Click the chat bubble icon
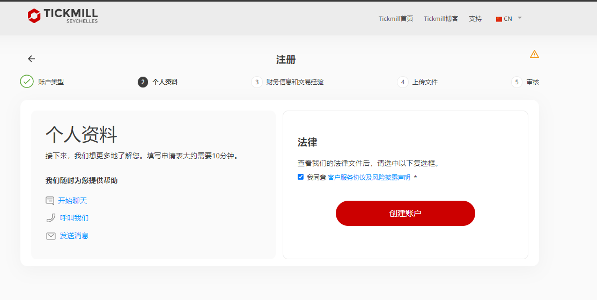The height and width of the screenshot is (300, 597). (50, 201)
